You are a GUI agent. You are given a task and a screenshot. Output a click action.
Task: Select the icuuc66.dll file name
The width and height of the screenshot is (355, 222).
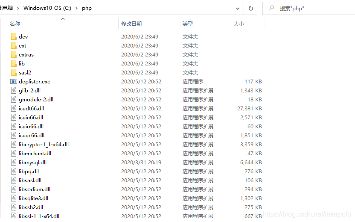(32, 136)
